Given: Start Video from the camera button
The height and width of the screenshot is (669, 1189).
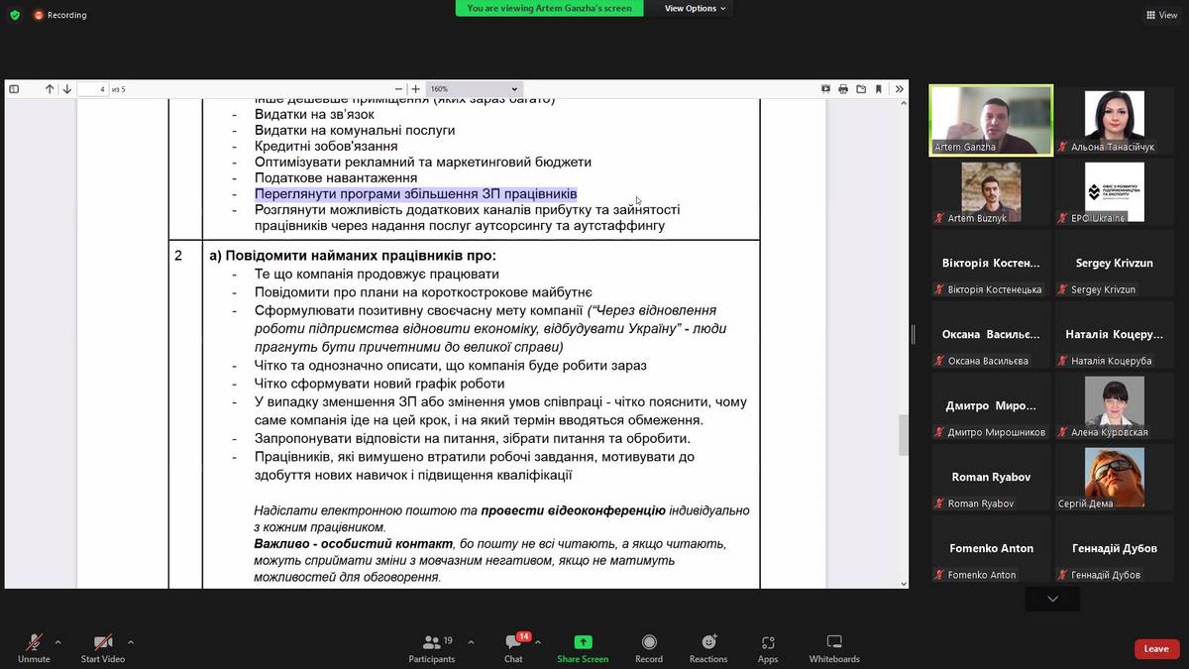Looking at the screenshot, I should [102, 645].
